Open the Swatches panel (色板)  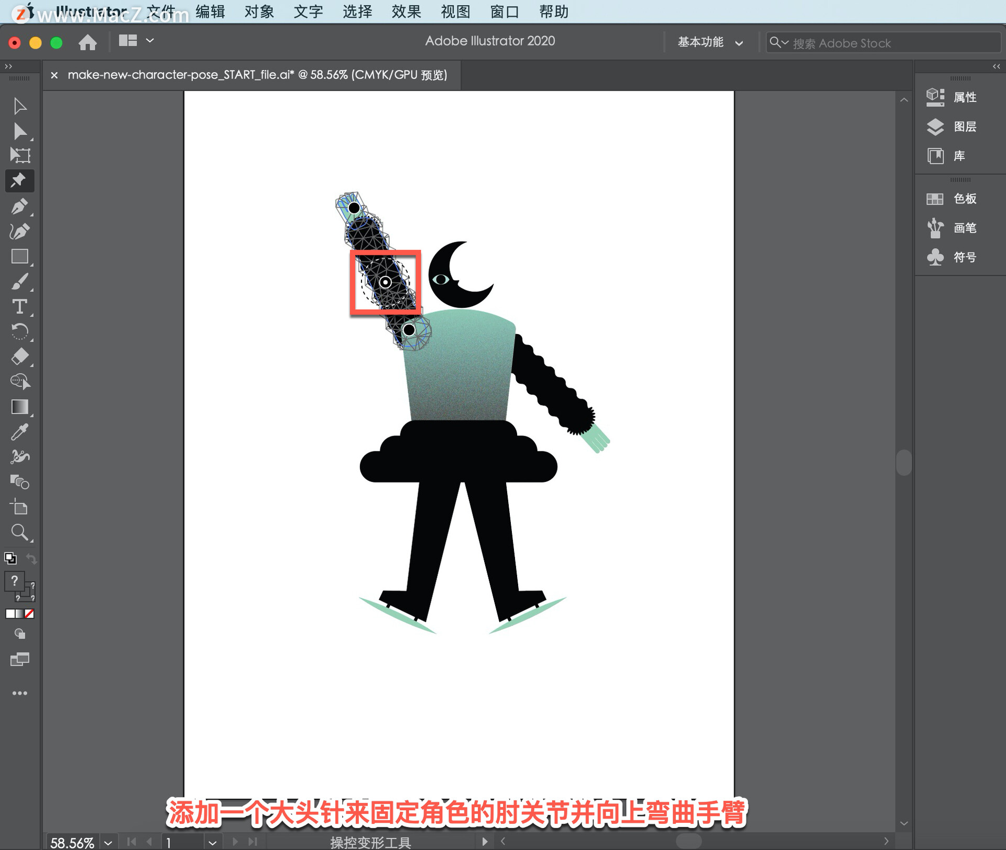click(952, 199)
